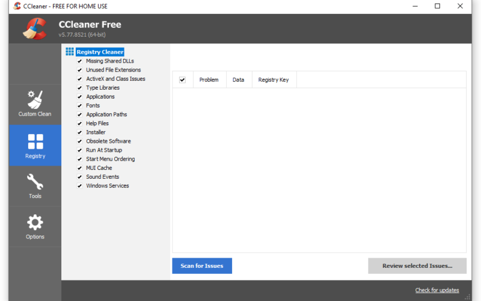
Task: Disable Windows Services scanning
Action: pos(80,185)
